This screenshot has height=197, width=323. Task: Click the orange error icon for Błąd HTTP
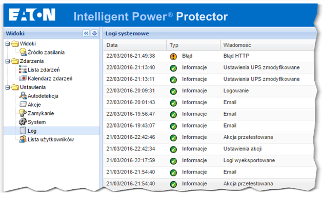(x=173, y=56)
